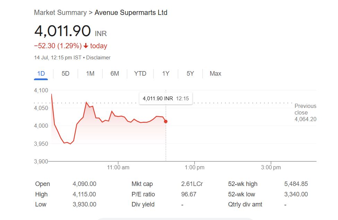Viewport: 338px width, 220px height.
Task: Switch to the 5D chart tab
Action: click(x=66, y=74)
